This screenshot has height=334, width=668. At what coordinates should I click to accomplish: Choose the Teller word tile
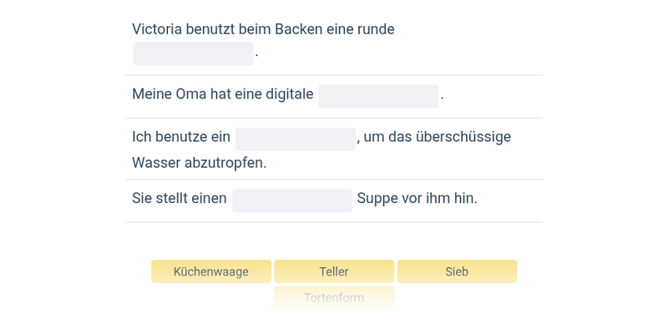point(334,271)
